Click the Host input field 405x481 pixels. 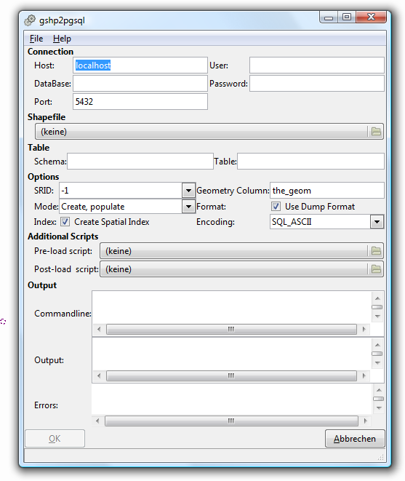pos(140,65)
